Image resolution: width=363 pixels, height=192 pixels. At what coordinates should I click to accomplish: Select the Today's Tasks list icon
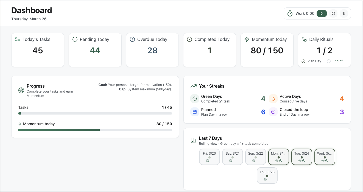click(x=18, y=39)
